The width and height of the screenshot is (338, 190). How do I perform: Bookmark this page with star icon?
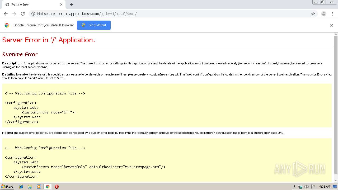(313, 14)
